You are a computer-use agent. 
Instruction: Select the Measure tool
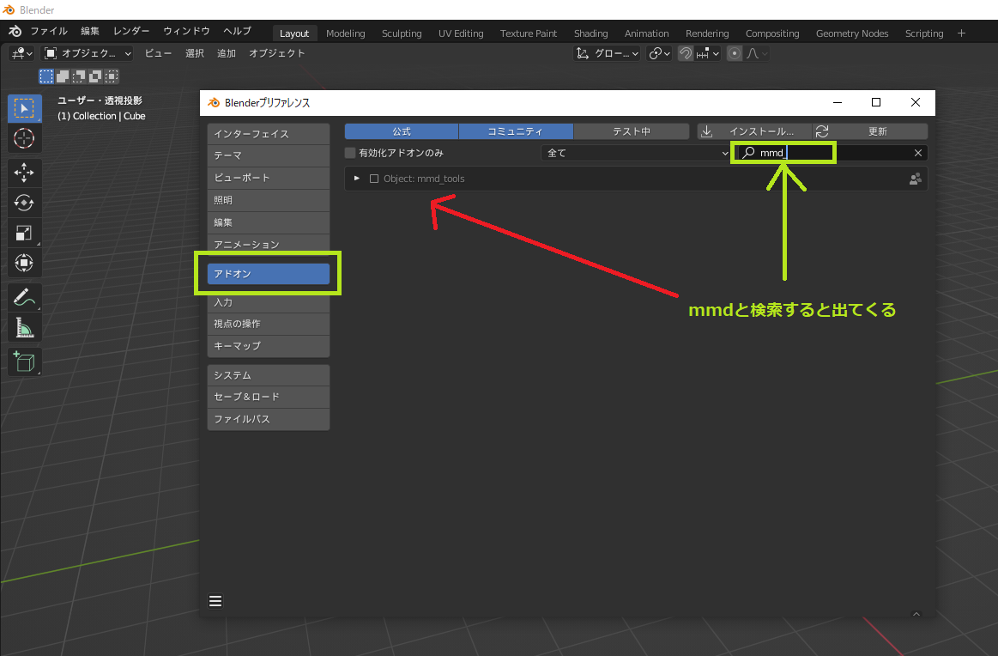24,327
